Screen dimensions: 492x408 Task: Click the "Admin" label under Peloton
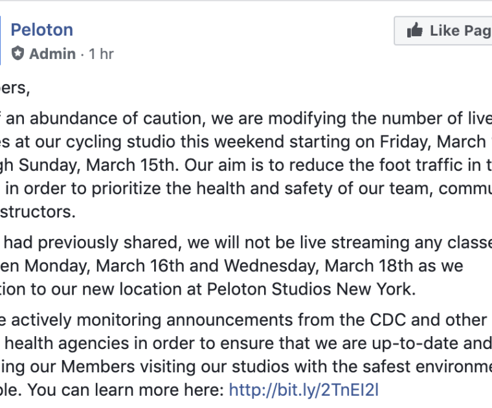coord(52,54)
